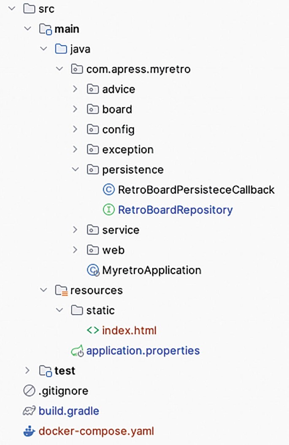
Task: Collapse the persistence package
Action: click(75, 170)
